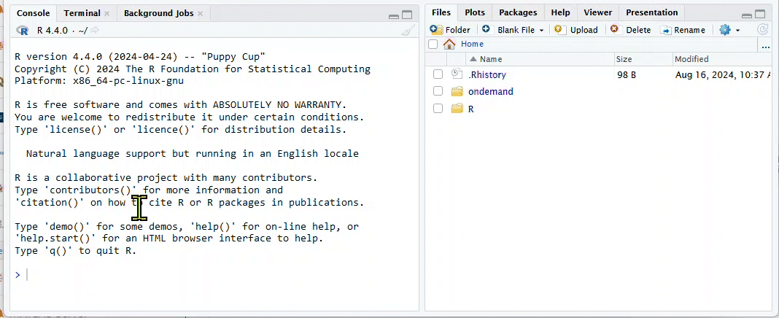Click the R folder icon in file list

click(x=457, y=109)
